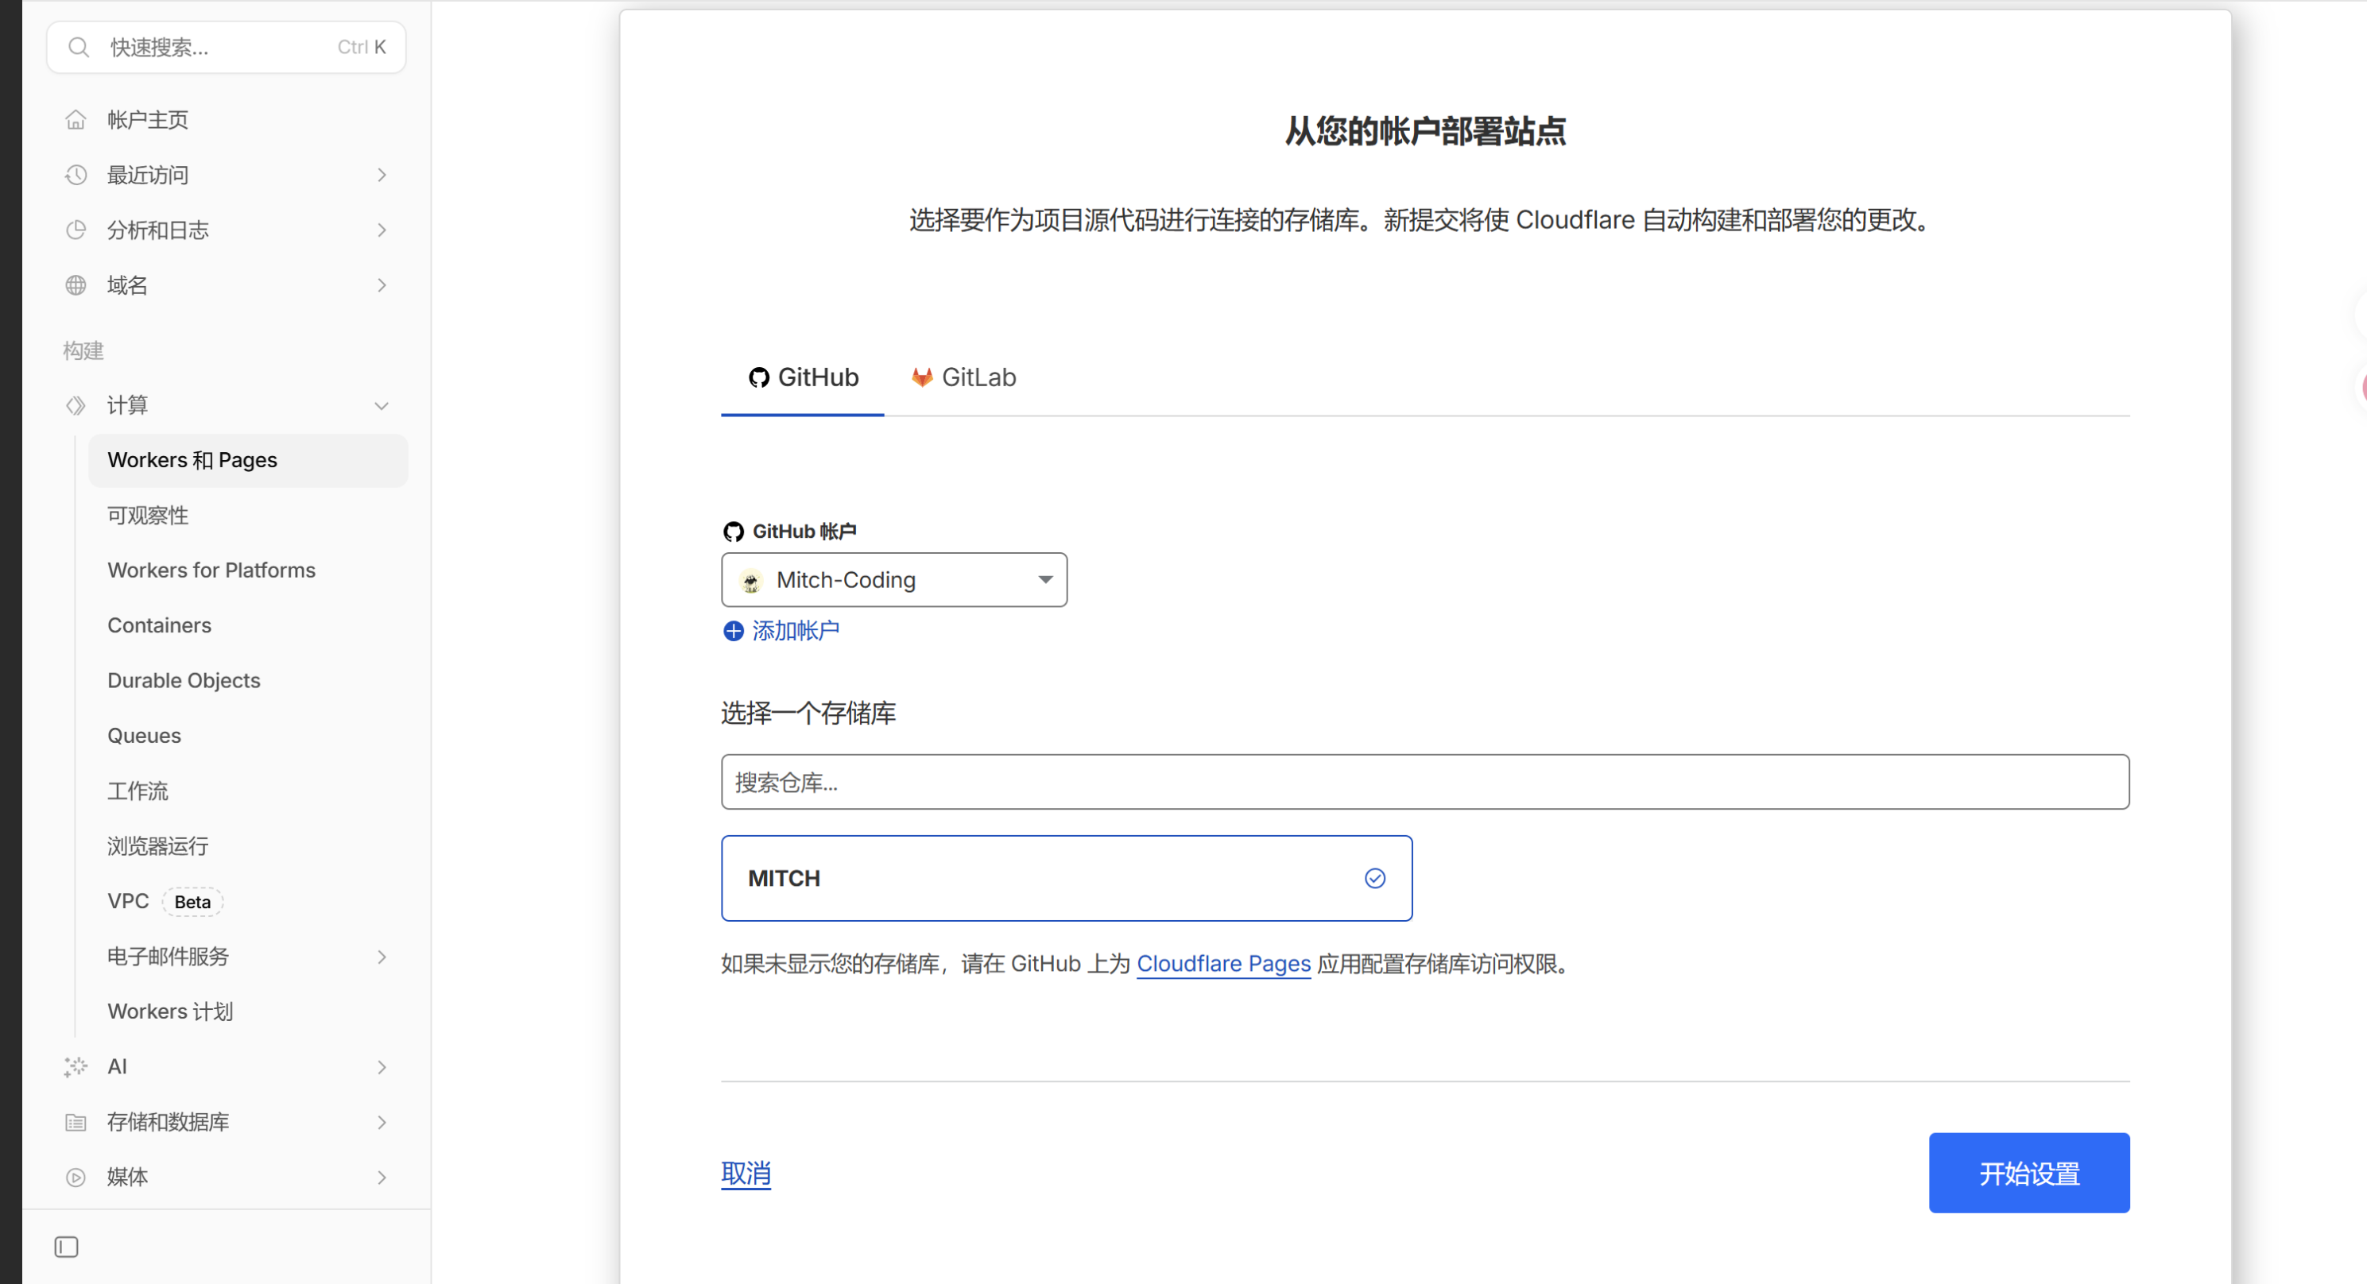Click the 开始设置 button

(2029, 1173)
